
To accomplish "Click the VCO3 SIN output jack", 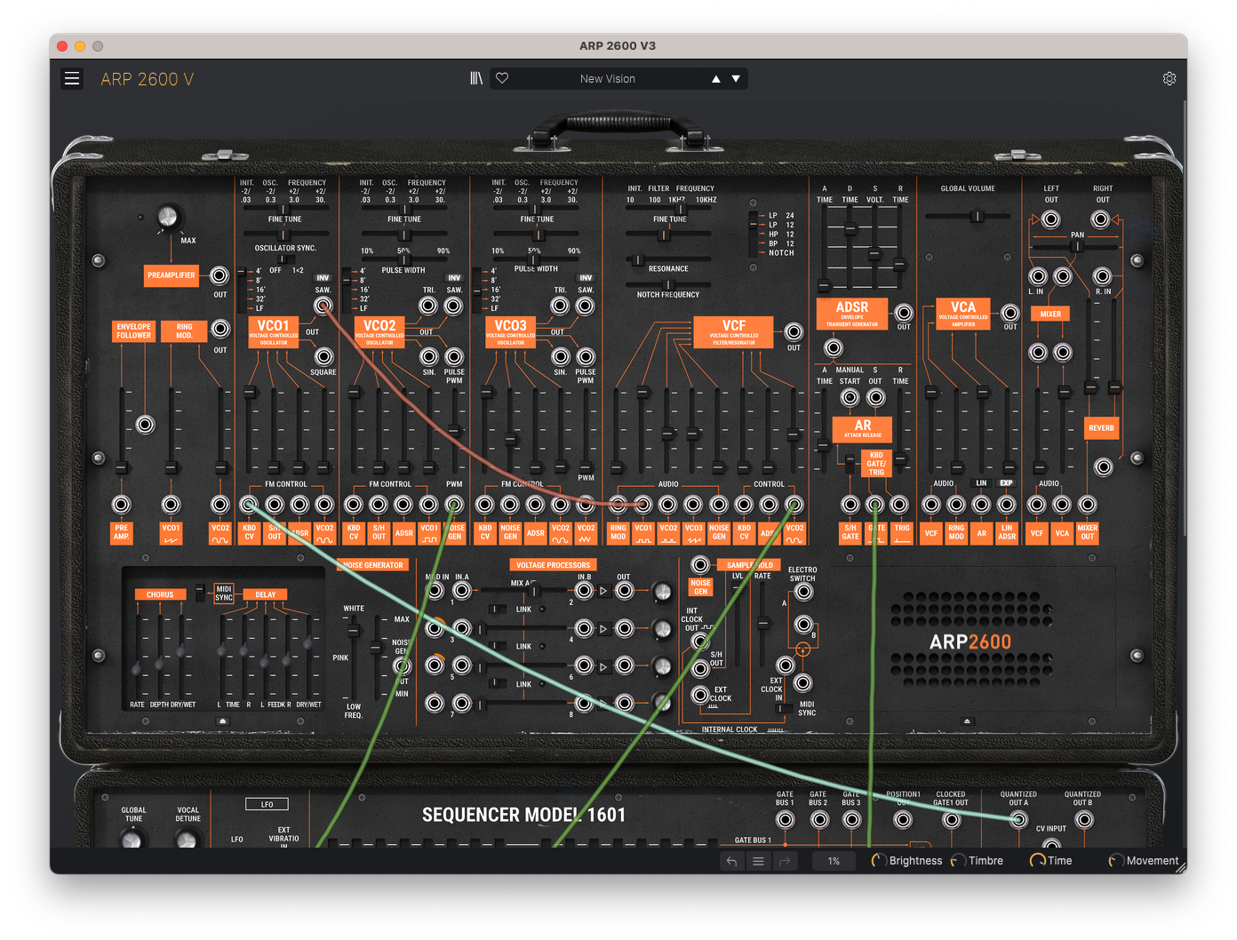I will tap(561, 356).
